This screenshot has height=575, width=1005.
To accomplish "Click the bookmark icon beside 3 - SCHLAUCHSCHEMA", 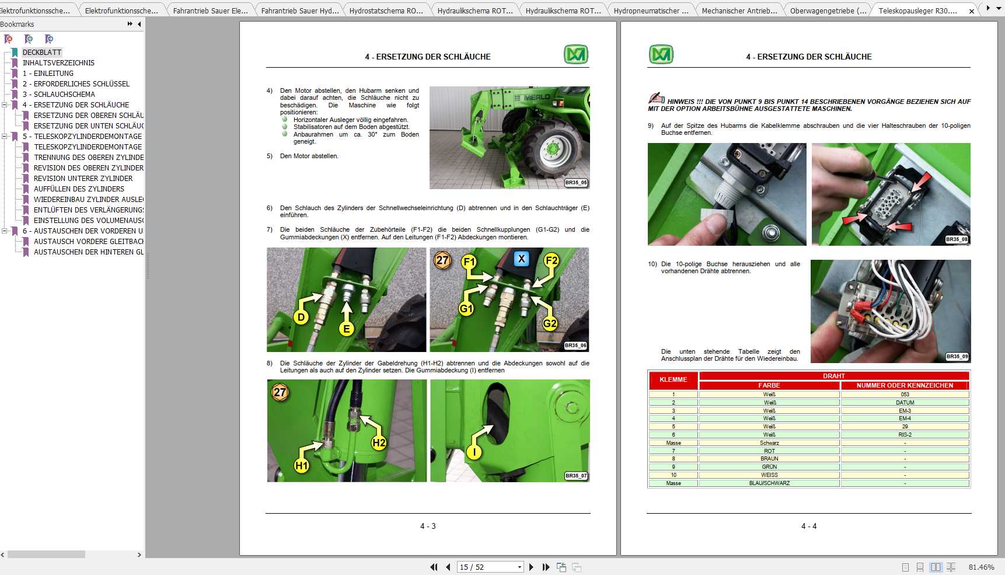I will (x=15, y=95).
